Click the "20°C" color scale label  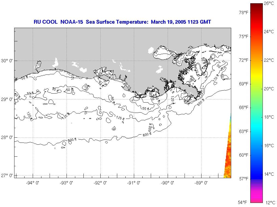269,89
